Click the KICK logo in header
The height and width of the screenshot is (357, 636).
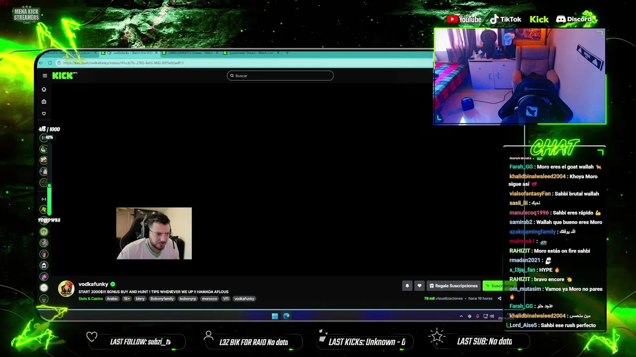pyautogui.click(x=65, y=75)
